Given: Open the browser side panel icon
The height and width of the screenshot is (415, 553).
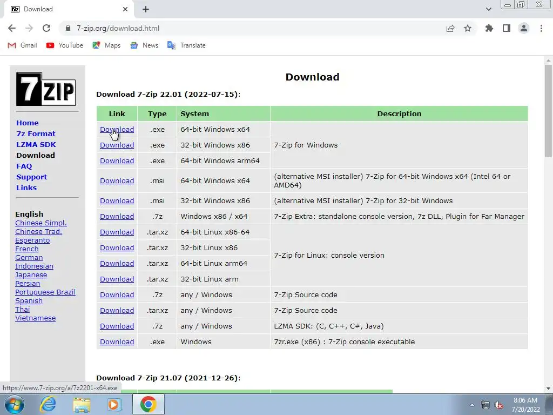Looking at the screenshot, I should [507, 28].
